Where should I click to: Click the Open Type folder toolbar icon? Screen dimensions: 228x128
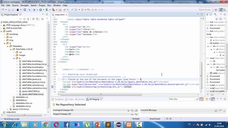tap(60, 10)
